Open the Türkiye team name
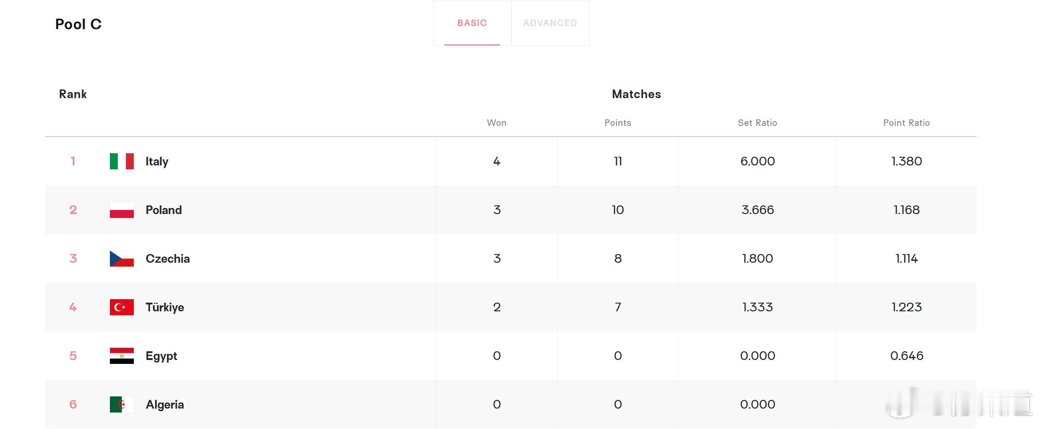Viewport: 1041px width, 429px height. click(x=165, y=307)
